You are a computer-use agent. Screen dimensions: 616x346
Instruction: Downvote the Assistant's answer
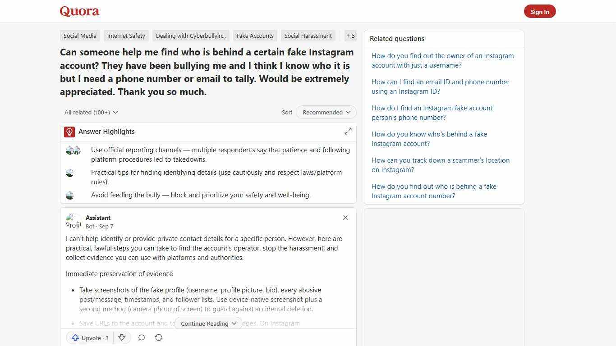tap(122, 337)
